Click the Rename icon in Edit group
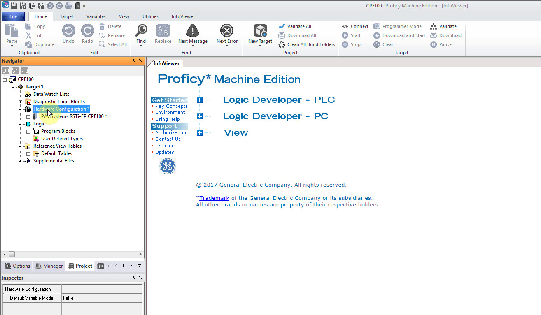Screen dimensions: 541x315 (x=102, y=35)
